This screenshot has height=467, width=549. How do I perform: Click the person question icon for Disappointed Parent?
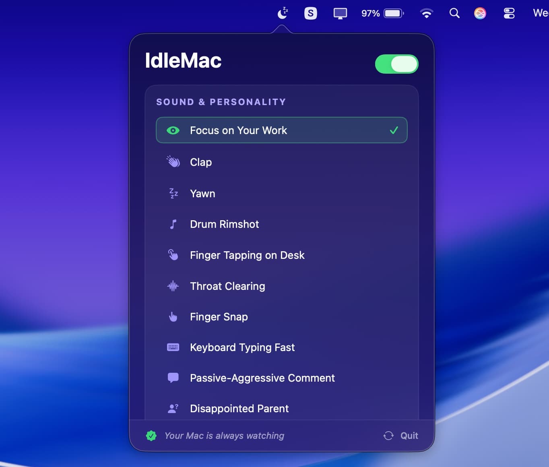pyautogui.click(x=173, y=408)
